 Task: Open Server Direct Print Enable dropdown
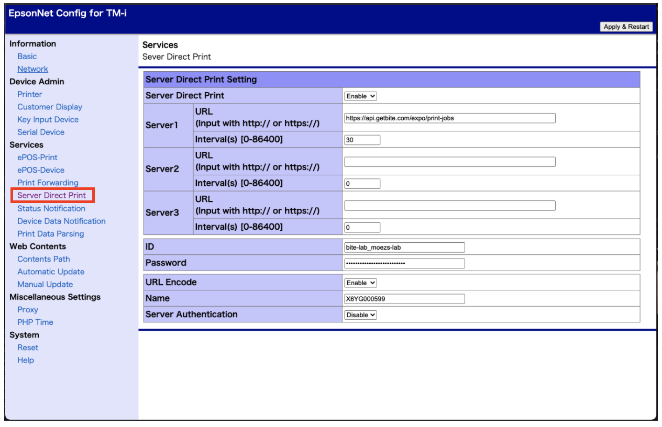[361, 96]
